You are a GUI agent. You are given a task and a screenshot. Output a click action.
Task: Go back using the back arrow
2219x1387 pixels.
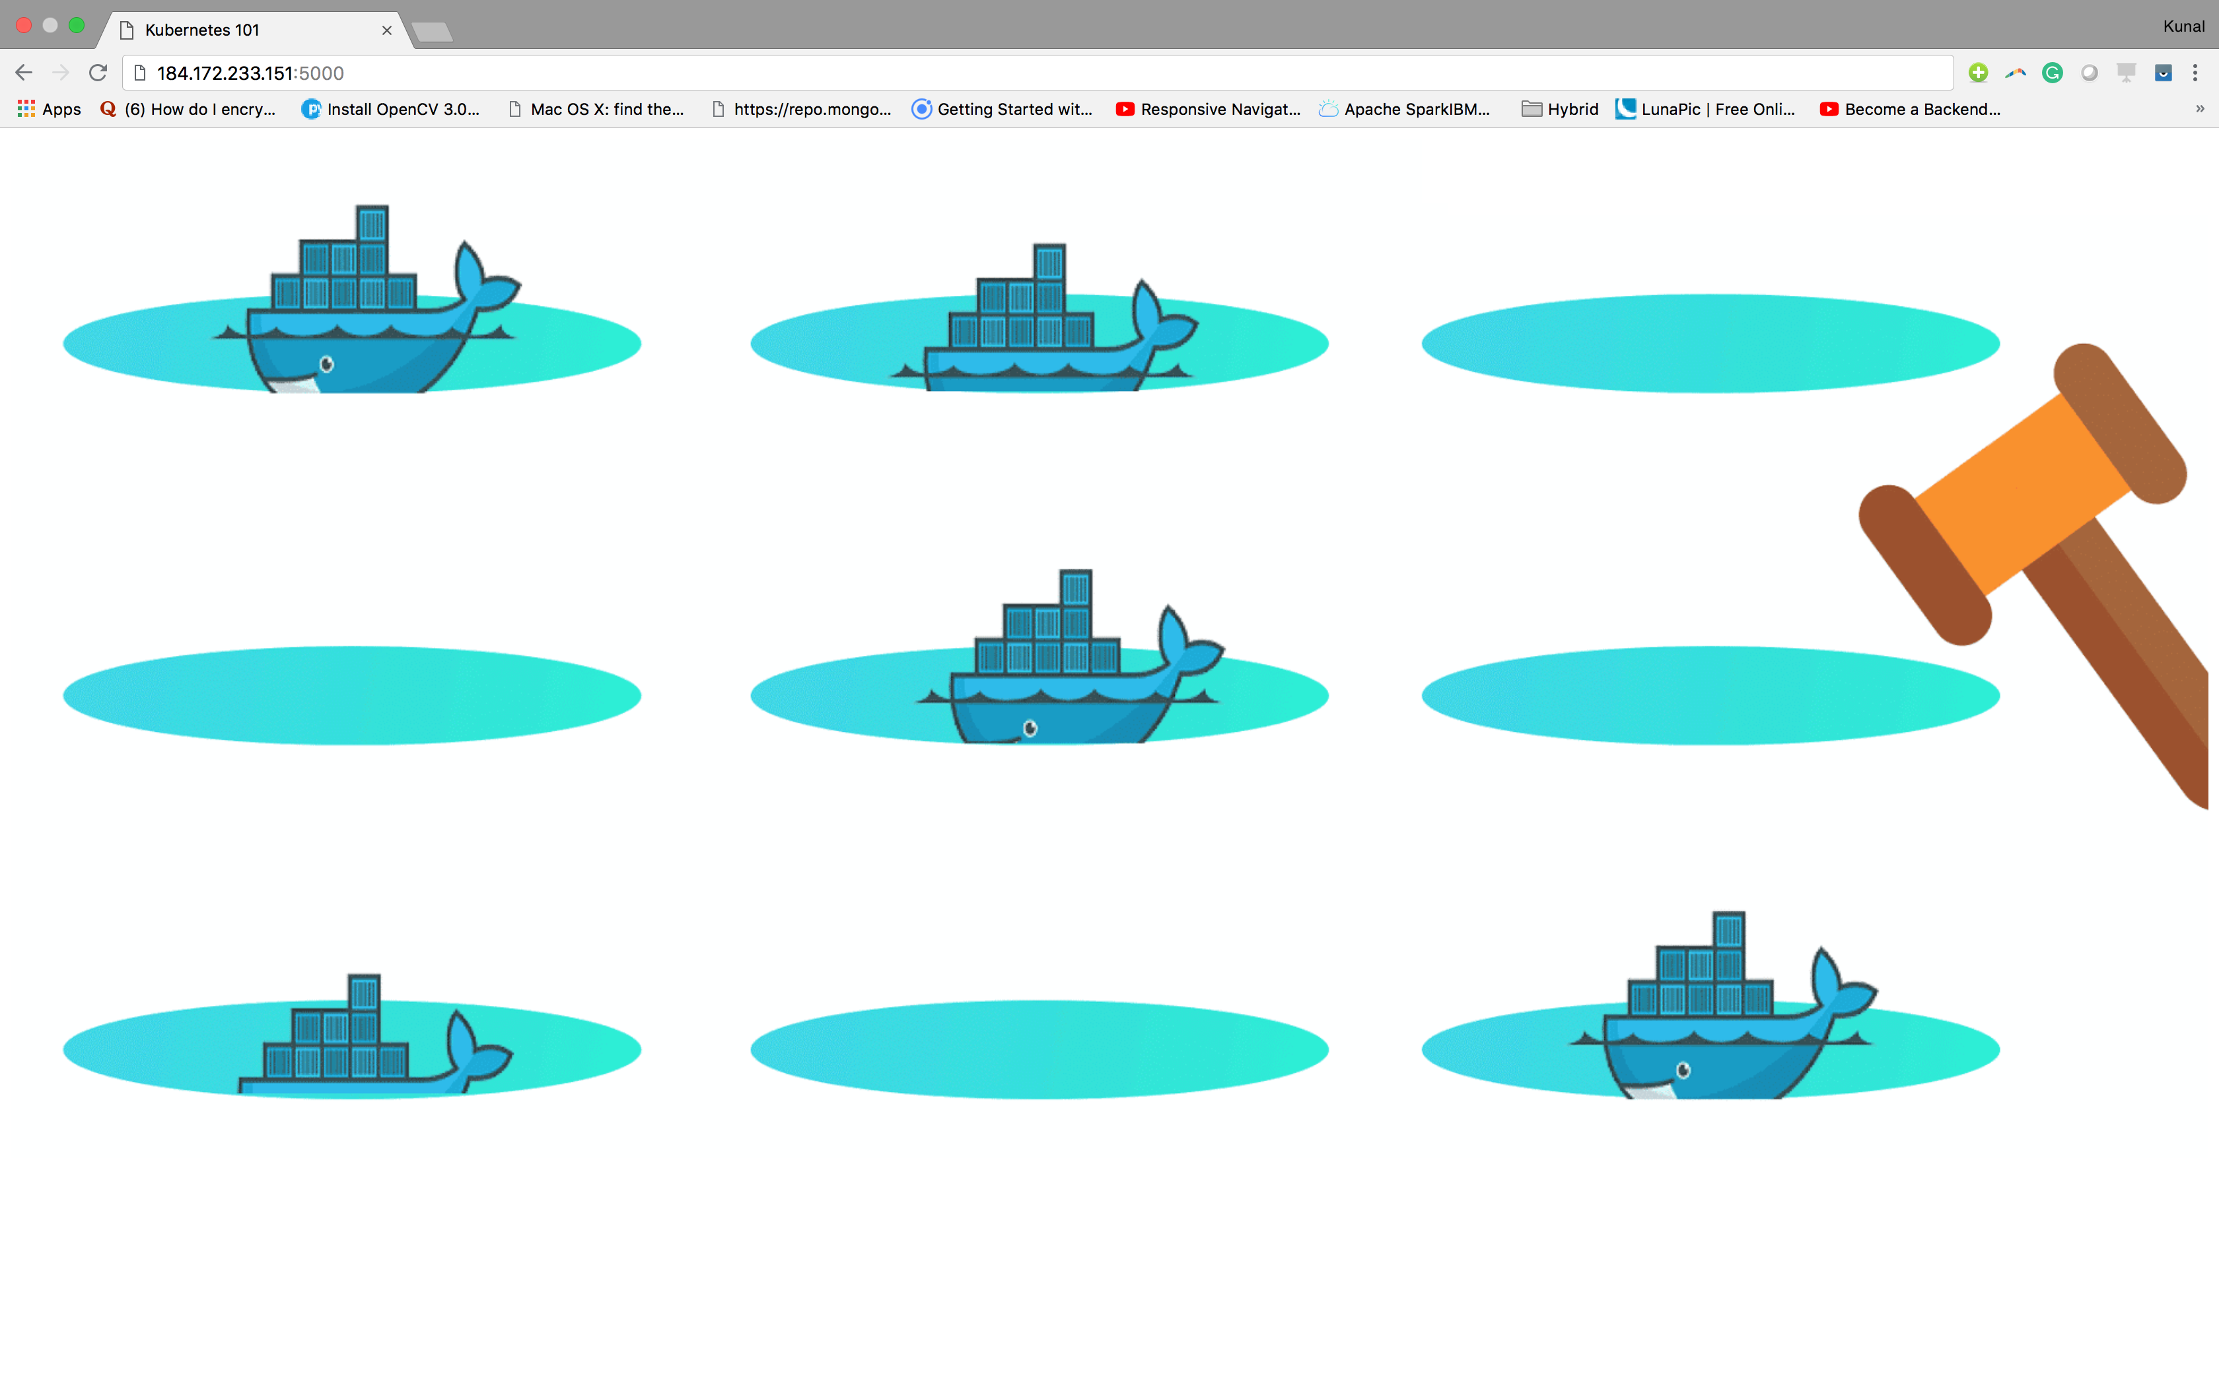[24, 73]
